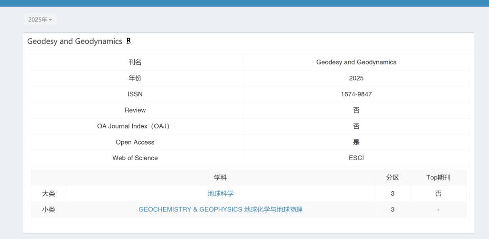Image resolution: width=489 pixels, height=239 pixels.
Task: Select Top期刊 value 否 in 大类 row
Action: (x=438, y=194)
